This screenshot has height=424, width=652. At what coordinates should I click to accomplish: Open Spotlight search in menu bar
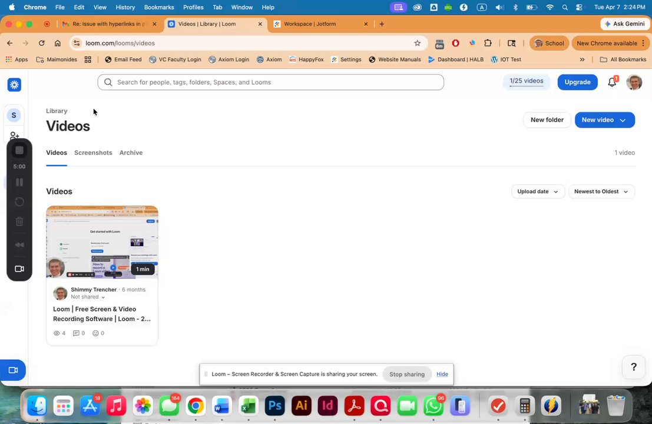tap(565, 7)
